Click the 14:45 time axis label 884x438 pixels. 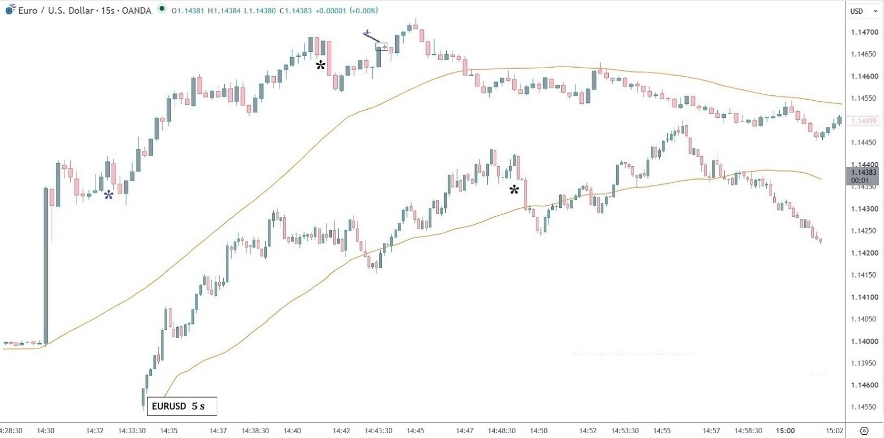(415, 431)
